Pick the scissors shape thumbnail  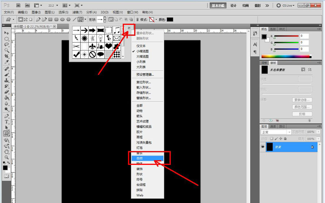76,47
